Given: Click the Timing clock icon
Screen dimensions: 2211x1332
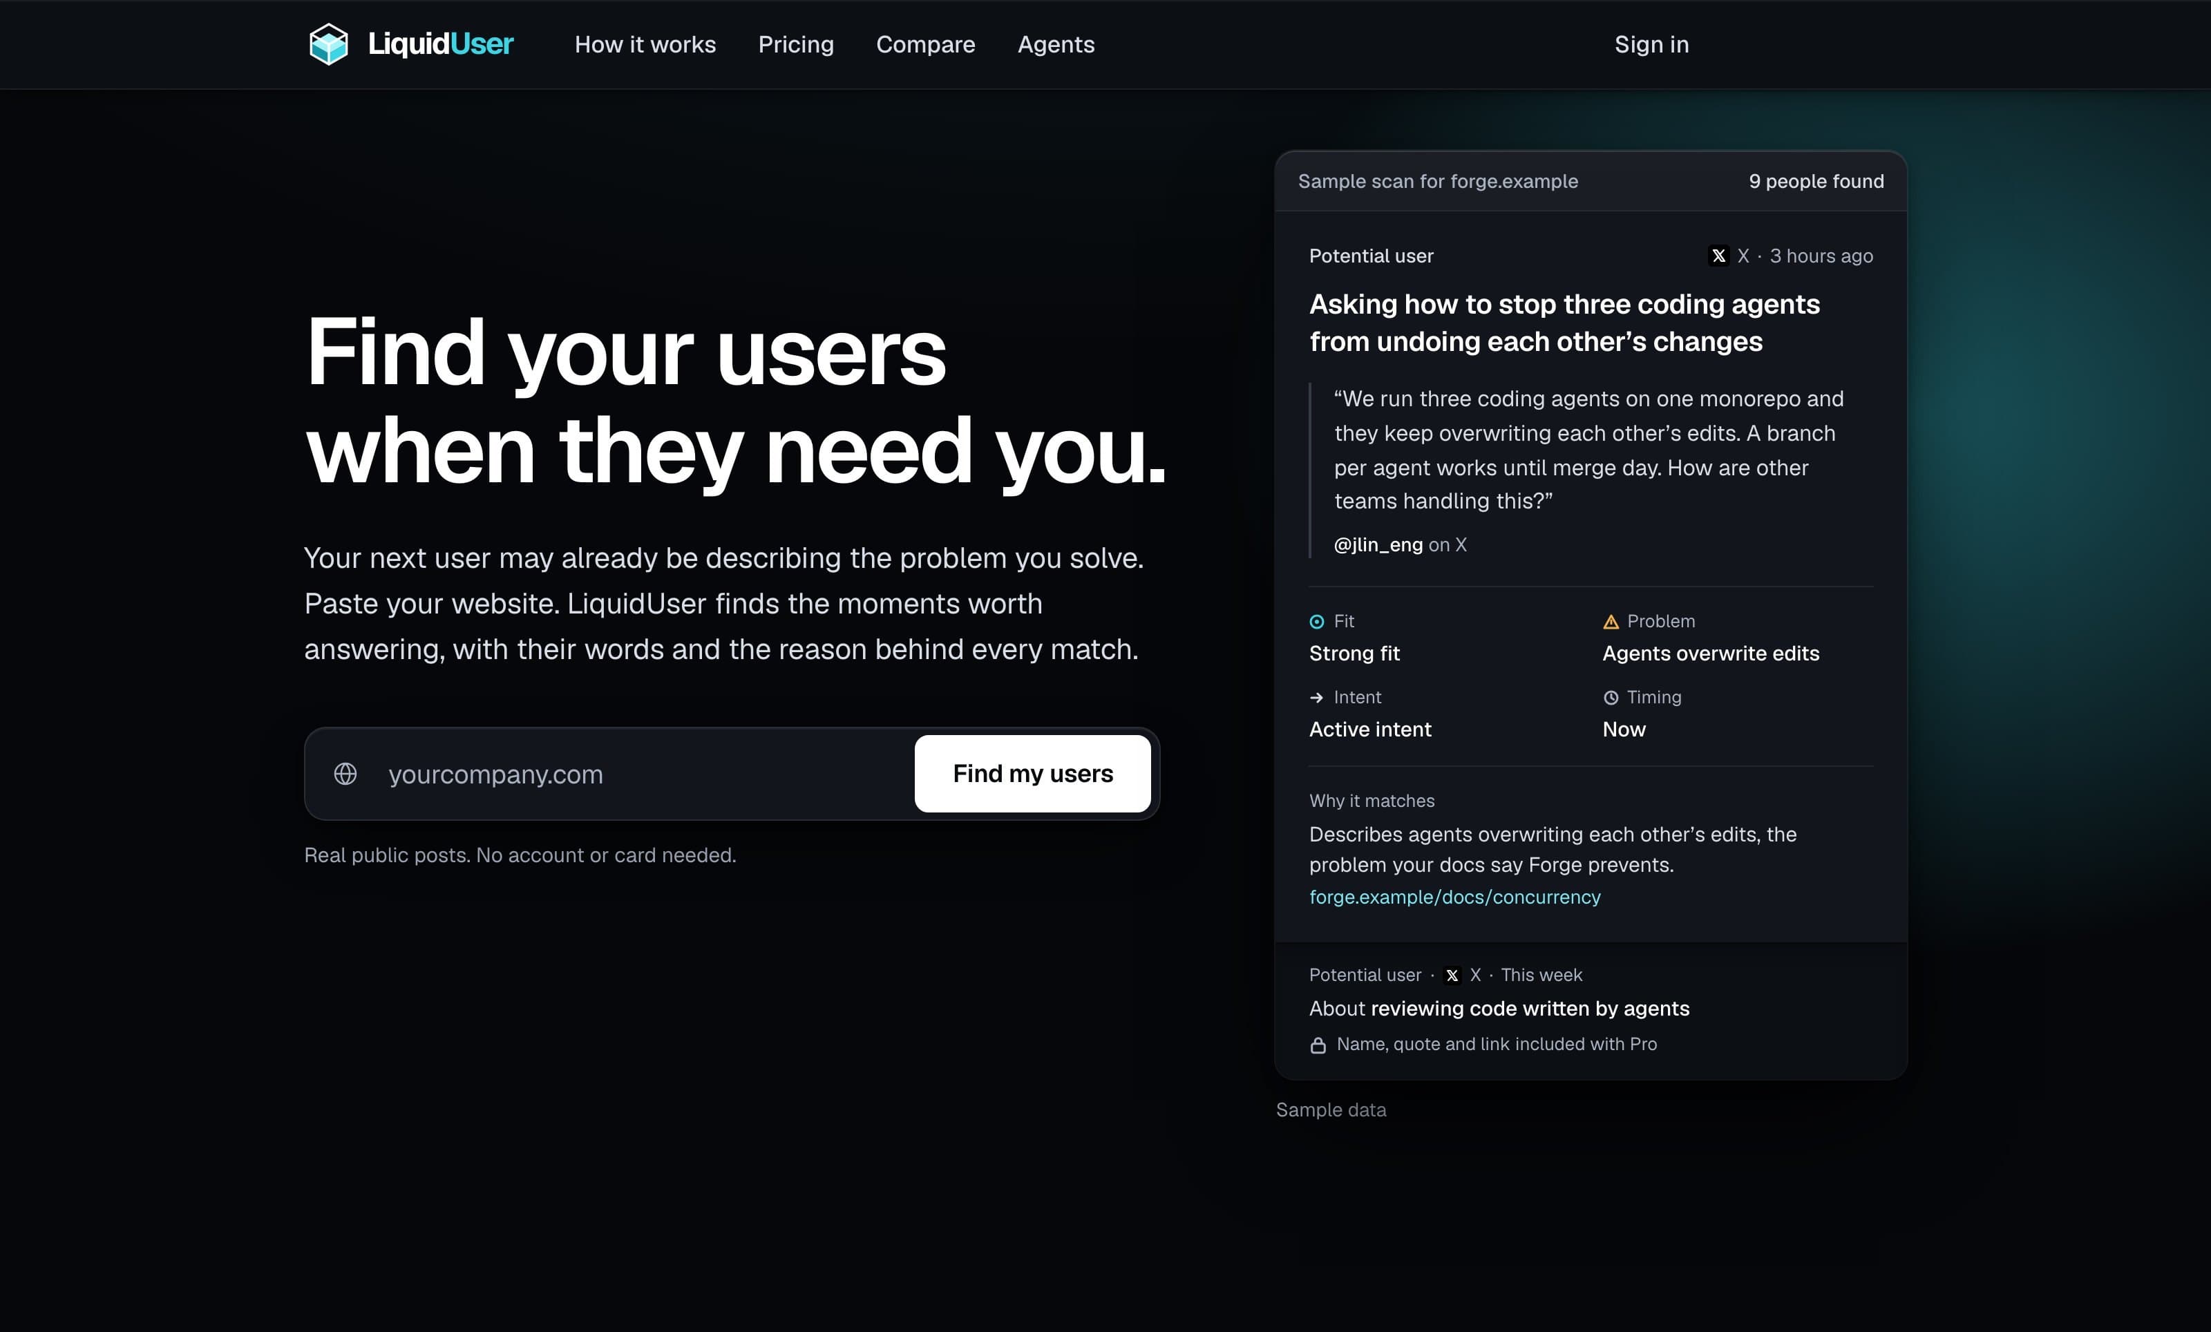Looking at the screenshot, I should pyautogui.click(x=1611, y=698).
